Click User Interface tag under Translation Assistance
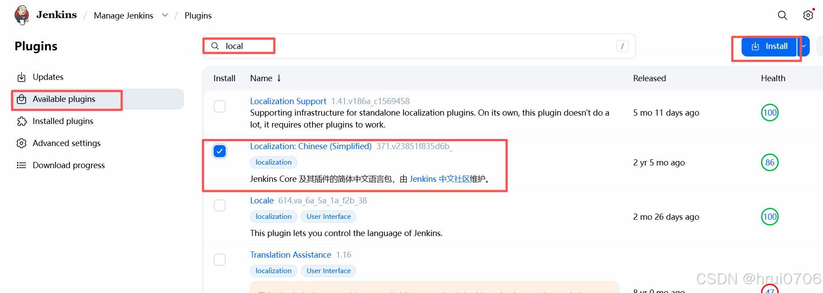This screenshot has width=823, height=293. [x=328, y=271]
